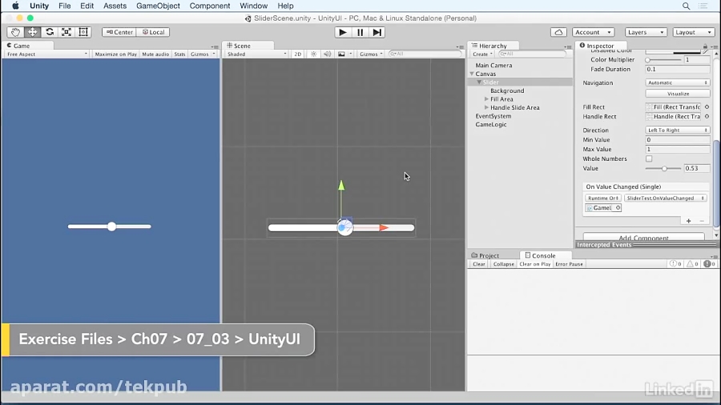Open Notification Center icon

[703, 6]
